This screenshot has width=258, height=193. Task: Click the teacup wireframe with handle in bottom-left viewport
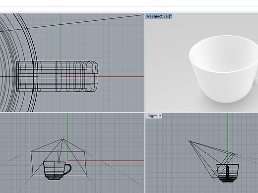click(57, 171)
